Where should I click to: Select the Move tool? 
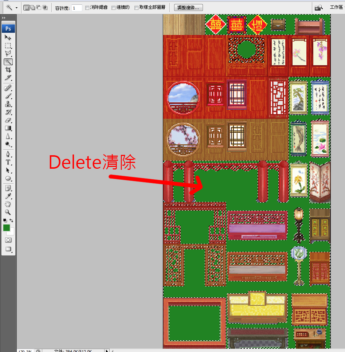coord(8,38)
